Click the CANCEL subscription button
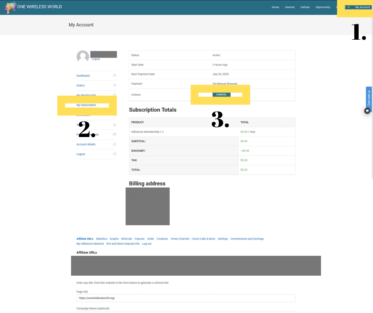The image size is (373, 313). pyautogui.click(x=221, y=95)
